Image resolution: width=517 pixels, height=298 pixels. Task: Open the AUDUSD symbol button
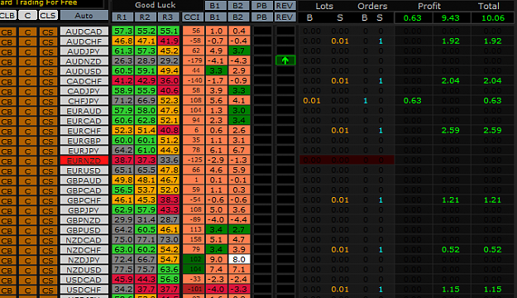[x=84, y=71]
